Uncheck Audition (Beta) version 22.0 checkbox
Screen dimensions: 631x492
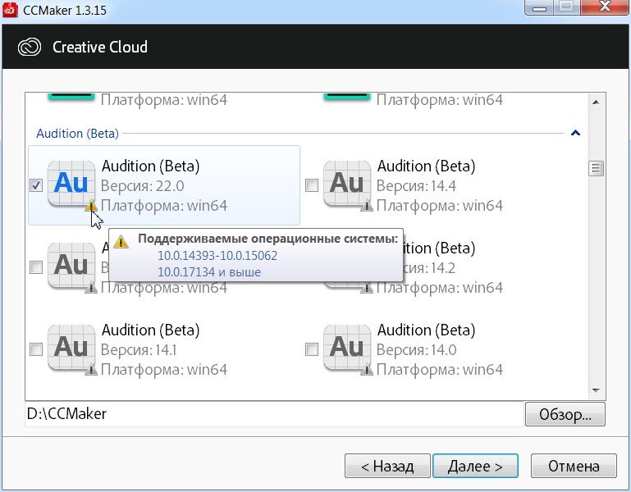pos(36,185)
